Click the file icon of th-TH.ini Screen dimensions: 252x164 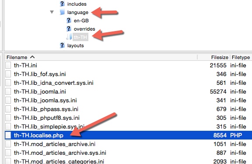(8, 65)
